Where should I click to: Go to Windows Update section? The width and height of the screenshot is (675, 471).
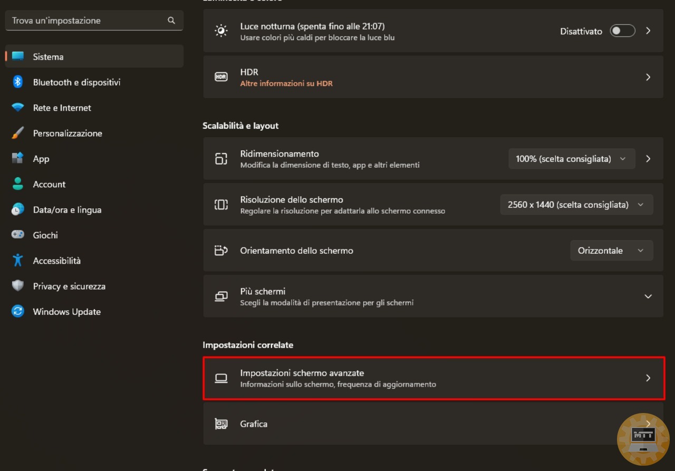pos(94,312)
